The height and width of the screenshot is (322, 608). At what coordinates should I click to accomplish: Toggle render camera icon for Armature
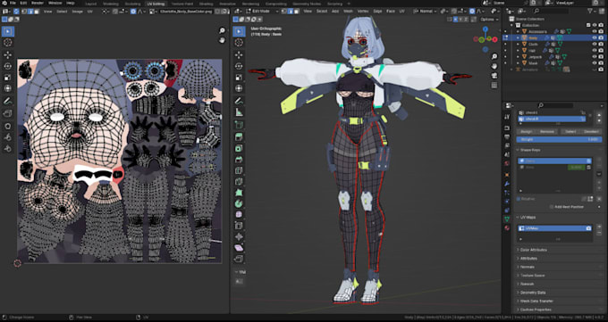click(601, 70)
